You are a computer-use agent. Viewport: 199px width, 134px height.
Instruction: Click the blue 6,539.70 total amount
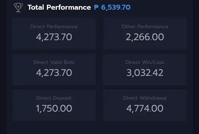tap(116, 7)
